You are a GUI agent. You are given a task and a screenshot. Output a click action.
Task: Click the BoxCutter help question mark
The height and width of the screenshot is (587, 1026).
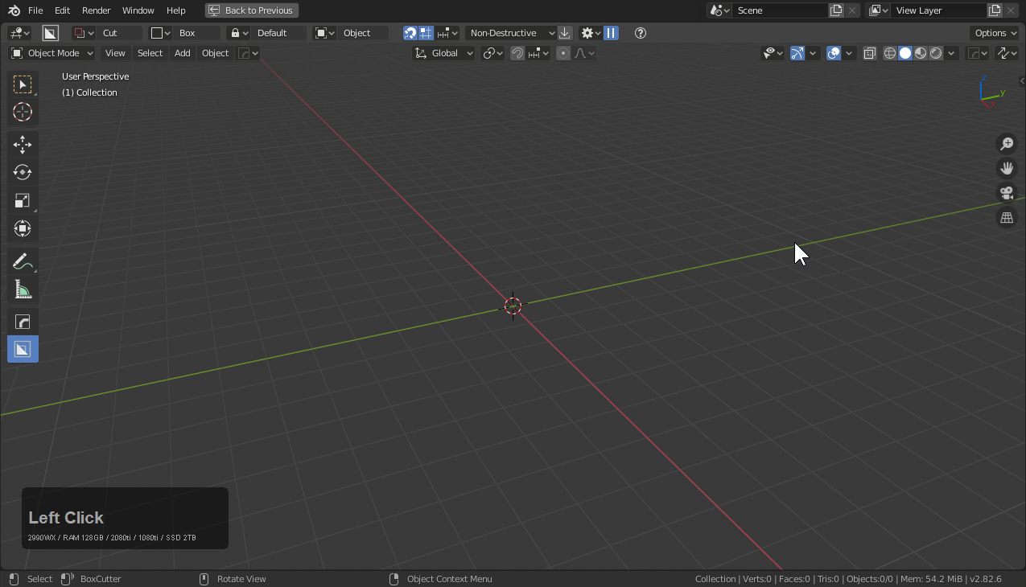tap(641, 33)
